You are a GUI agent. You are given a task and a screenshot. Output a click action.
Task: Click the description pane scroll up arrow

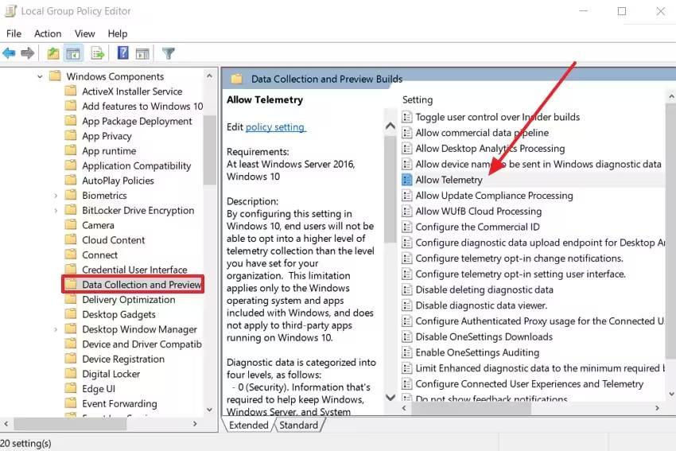coord(390,126)
